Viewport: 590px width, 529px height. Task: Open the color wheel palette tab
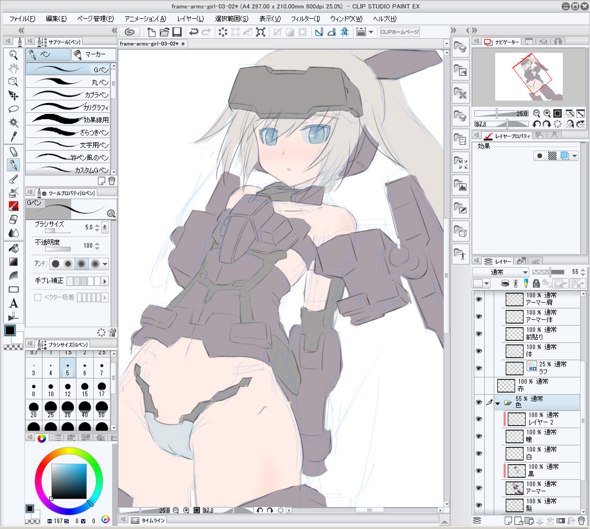[x=42, y=438]
